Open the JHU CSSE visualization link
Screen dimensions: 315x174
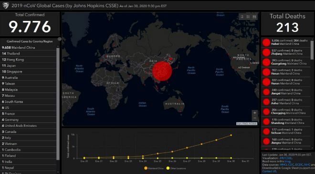point(286,158)
